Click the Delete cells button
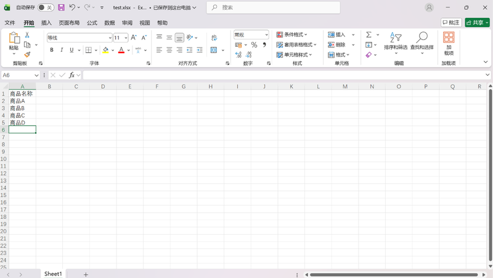 pyautogui.click(x=336, y=44)
